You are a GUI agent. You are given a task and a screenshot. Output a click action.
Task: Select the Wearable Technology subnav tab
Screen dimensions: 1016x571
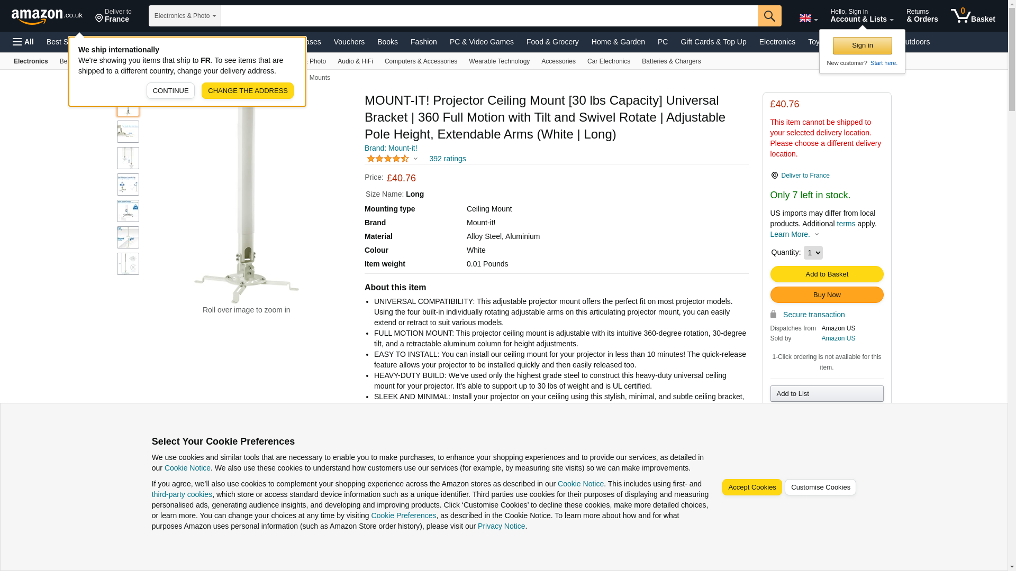pyautogui.click(x=499, y=61)
